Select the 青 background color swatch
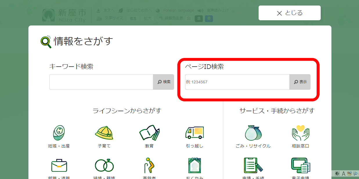The image size is (359, 179). (x=209, y=18)
